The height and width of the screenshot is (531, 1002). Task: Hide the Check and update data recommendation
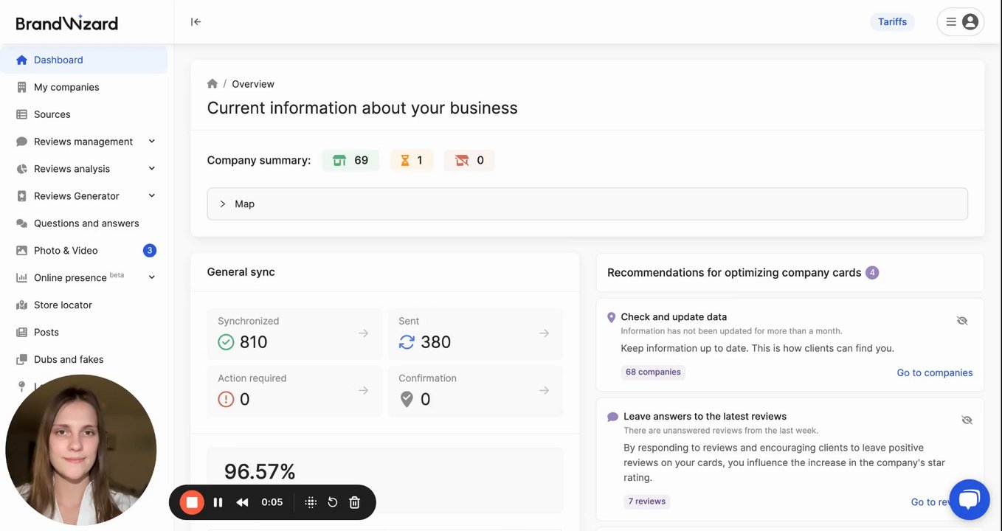click(x=962, y=321)
